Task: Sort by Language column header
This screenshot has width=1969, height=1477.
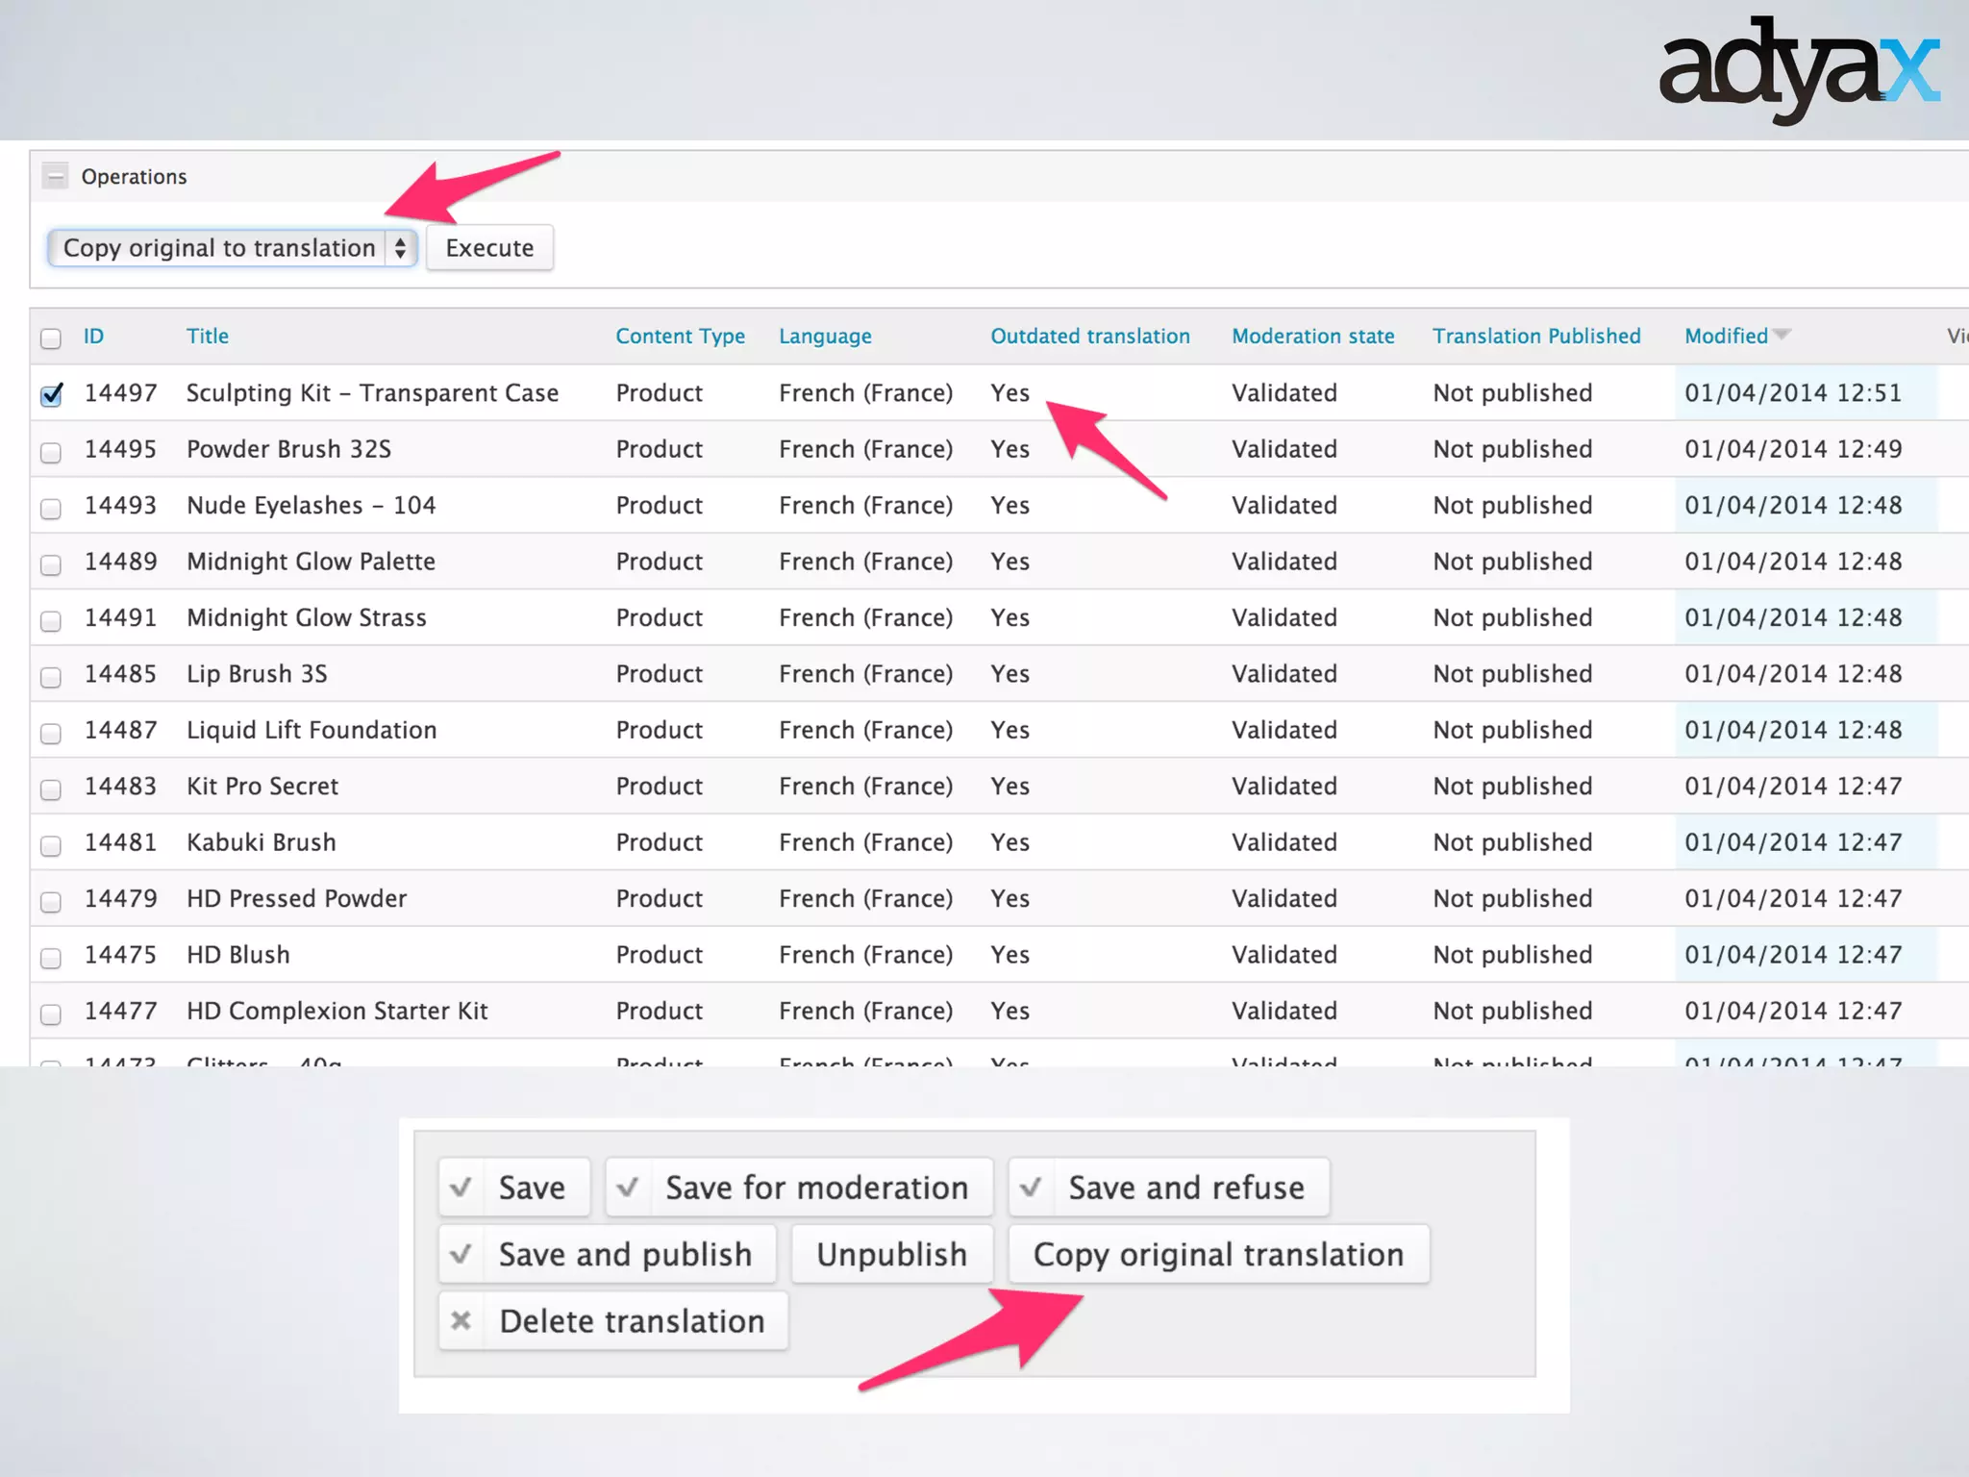Action: 825,337
